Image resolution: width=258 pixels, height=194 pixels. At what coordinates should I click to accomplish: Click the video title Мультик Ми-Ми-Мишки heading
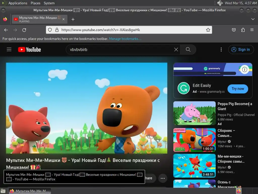[83, 163]
